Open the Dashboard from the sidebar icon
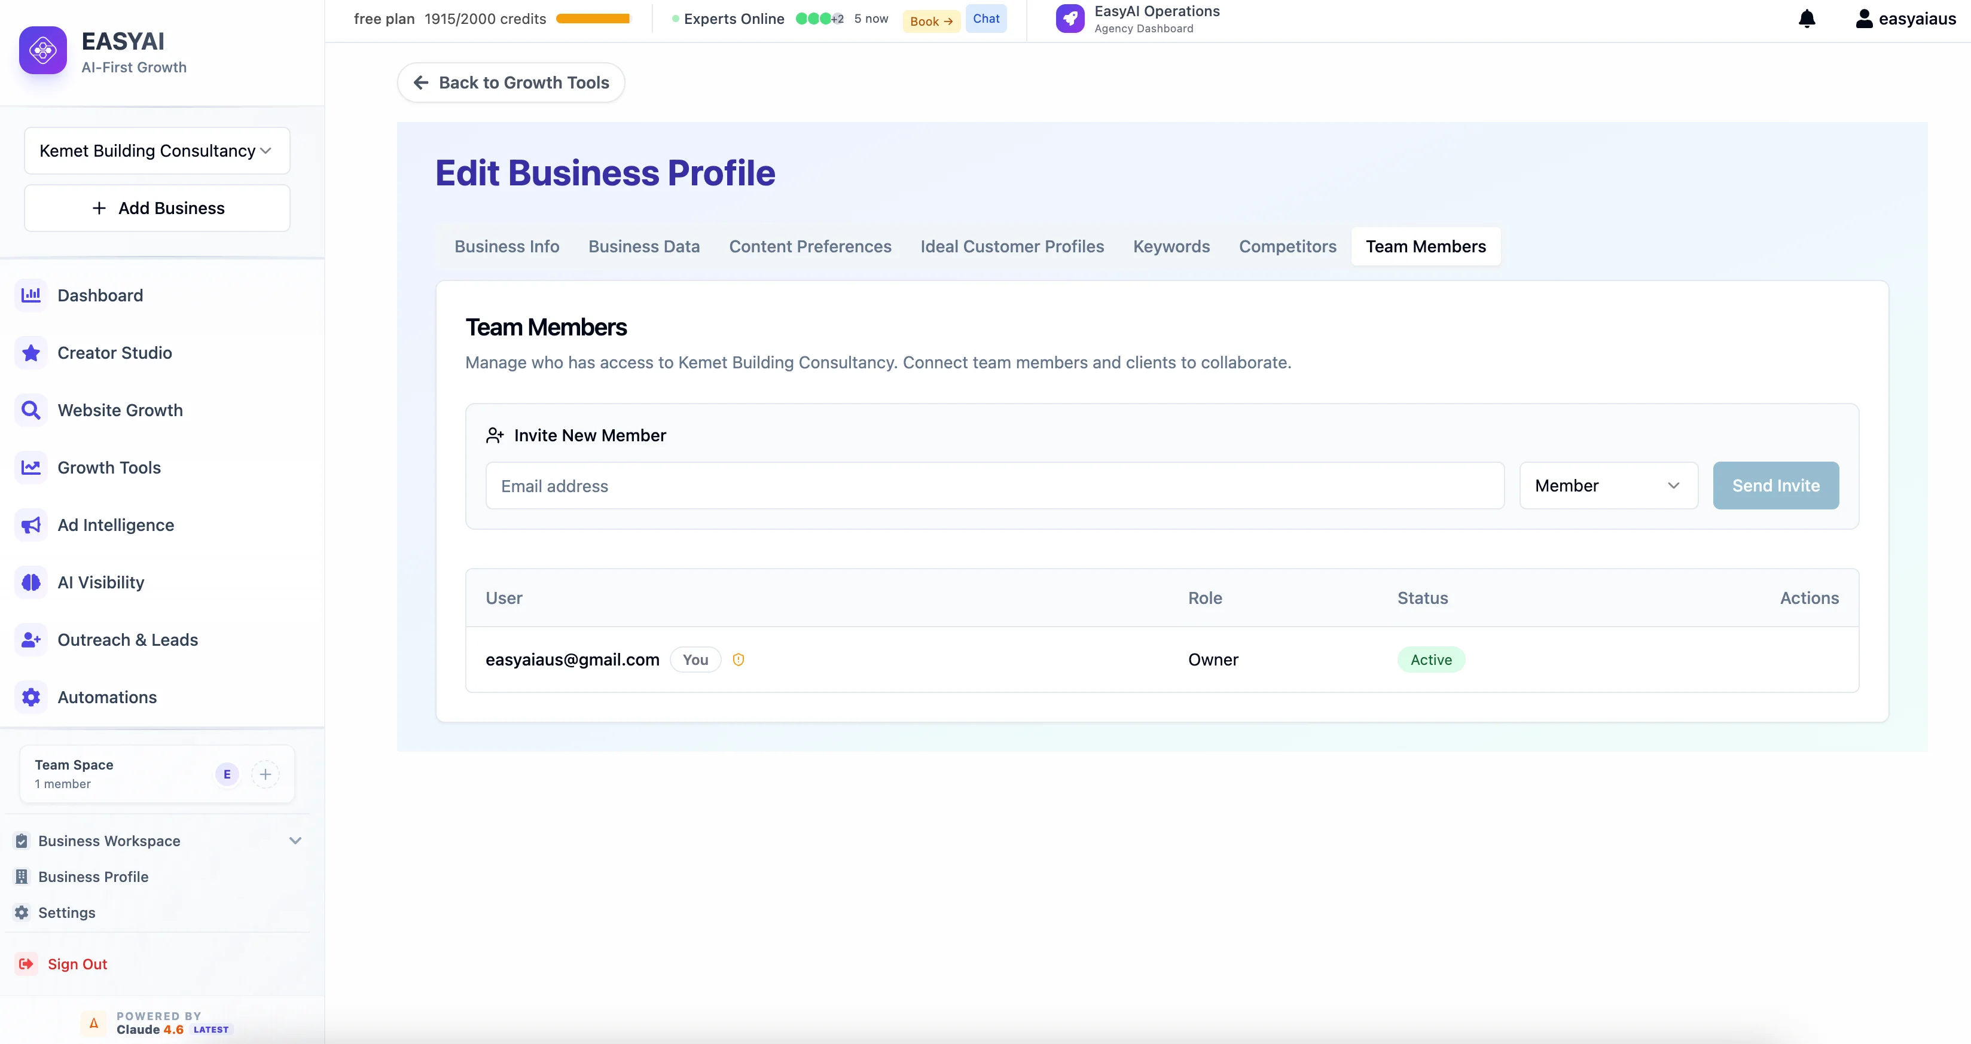Viewport: 1971px width, 1044px height. click(x=30, y=295)
